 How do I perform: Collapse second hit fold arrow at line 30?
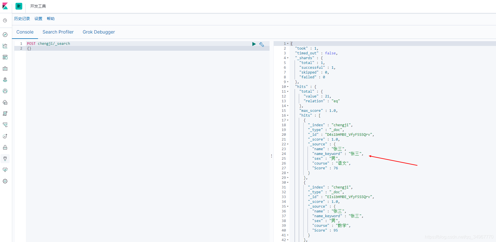coord(288,183)
